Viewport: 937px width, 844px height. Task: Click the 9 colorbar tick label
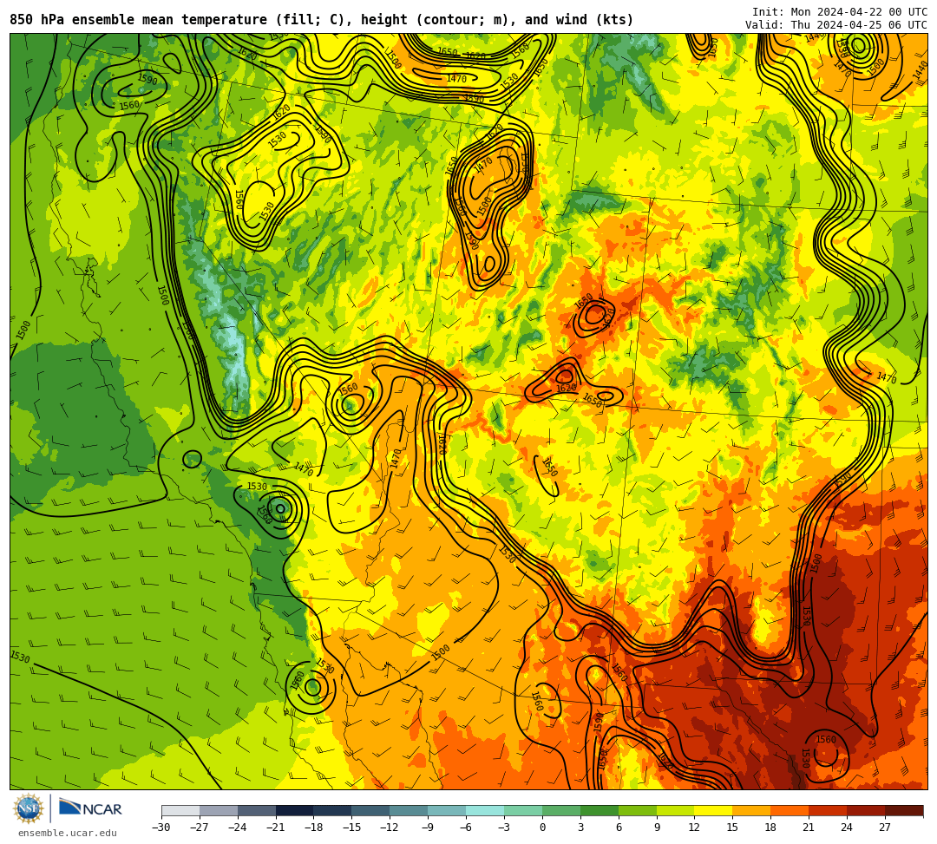pyautogui.click(x=657, y=828)
